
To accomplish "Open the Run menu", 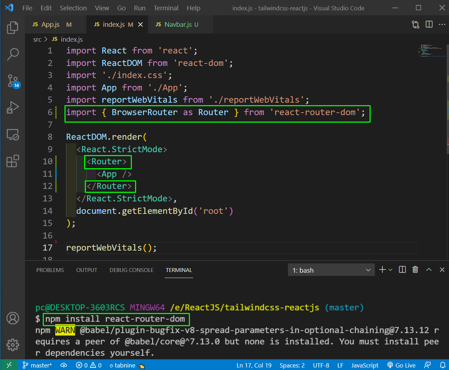I will pos(140,8).
